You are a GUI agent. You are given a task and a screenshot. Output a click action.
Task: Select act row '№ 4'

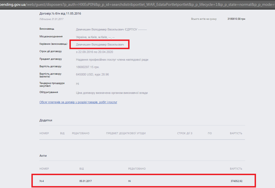(x=42, y=181)
